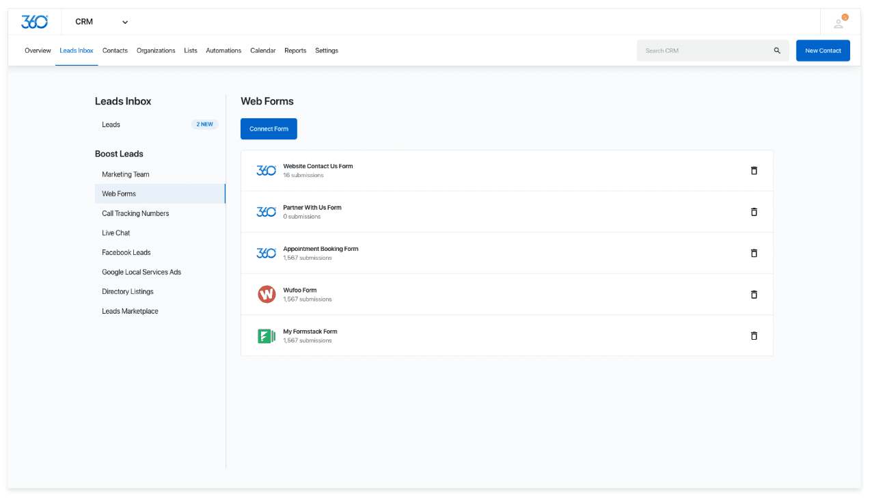Go to the Automations tab

(x=223, y=51)
